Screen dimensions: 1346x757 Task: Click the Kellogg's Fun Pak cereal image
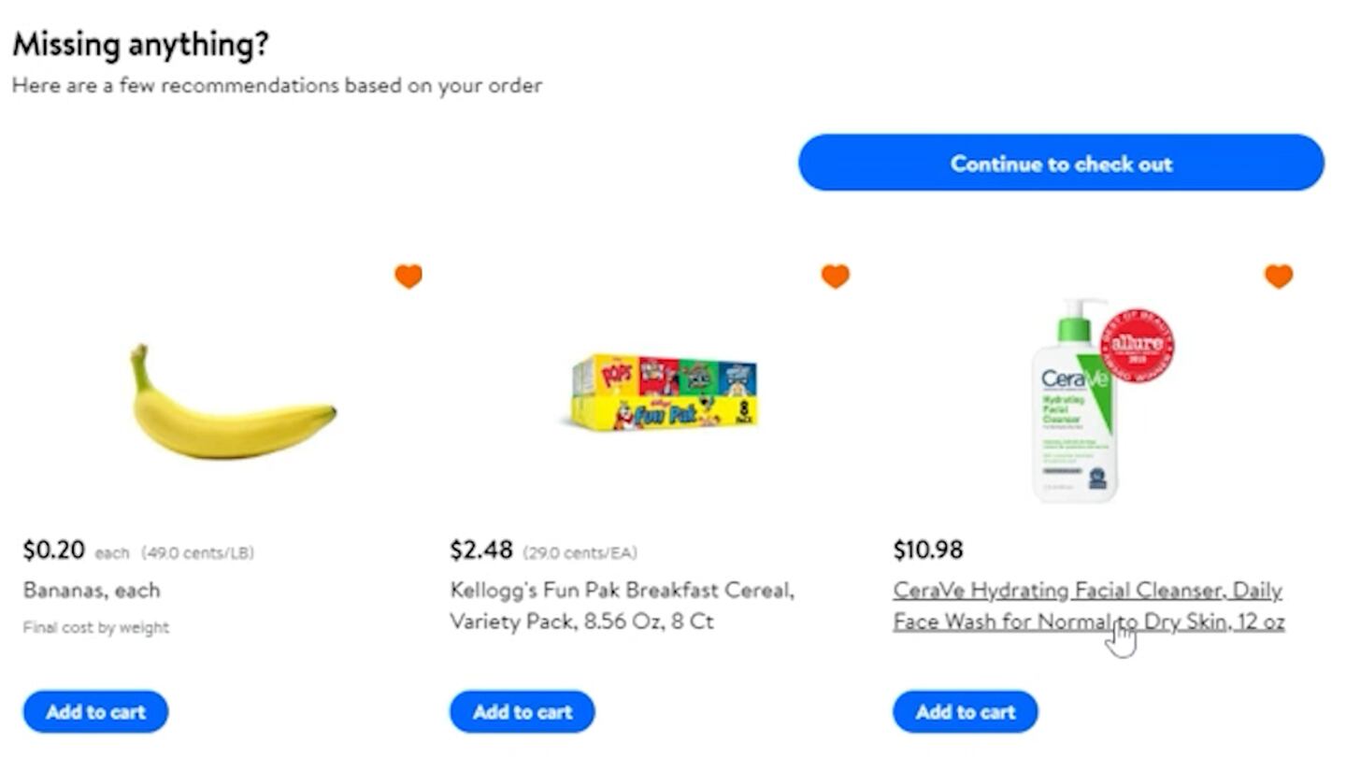pyautogui.click(x=665, y=393)
